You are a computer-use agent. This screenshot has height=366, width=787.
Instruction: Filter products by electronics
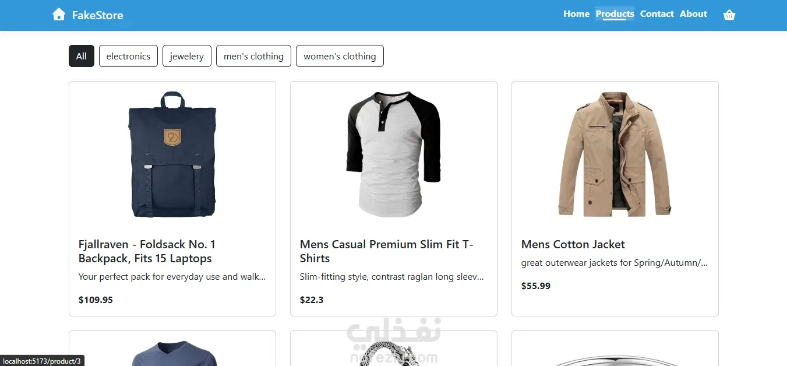128,56
